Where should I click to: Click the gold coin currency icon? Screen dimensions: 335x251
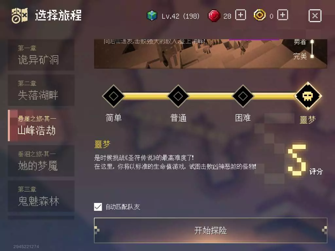pyautogui.click(x=259, y=15)
